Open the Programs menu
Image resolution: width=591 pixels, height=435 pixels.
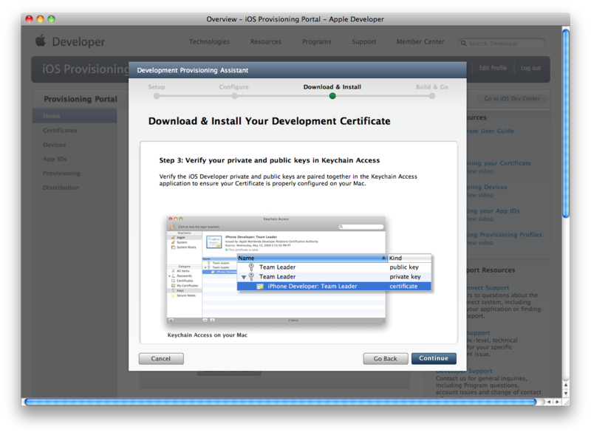point(317,41)
